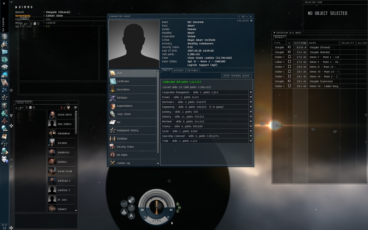This screenshot has width=368, height=230.
Task: Expand the Industry skill group
Action: (x=251, y=117)
